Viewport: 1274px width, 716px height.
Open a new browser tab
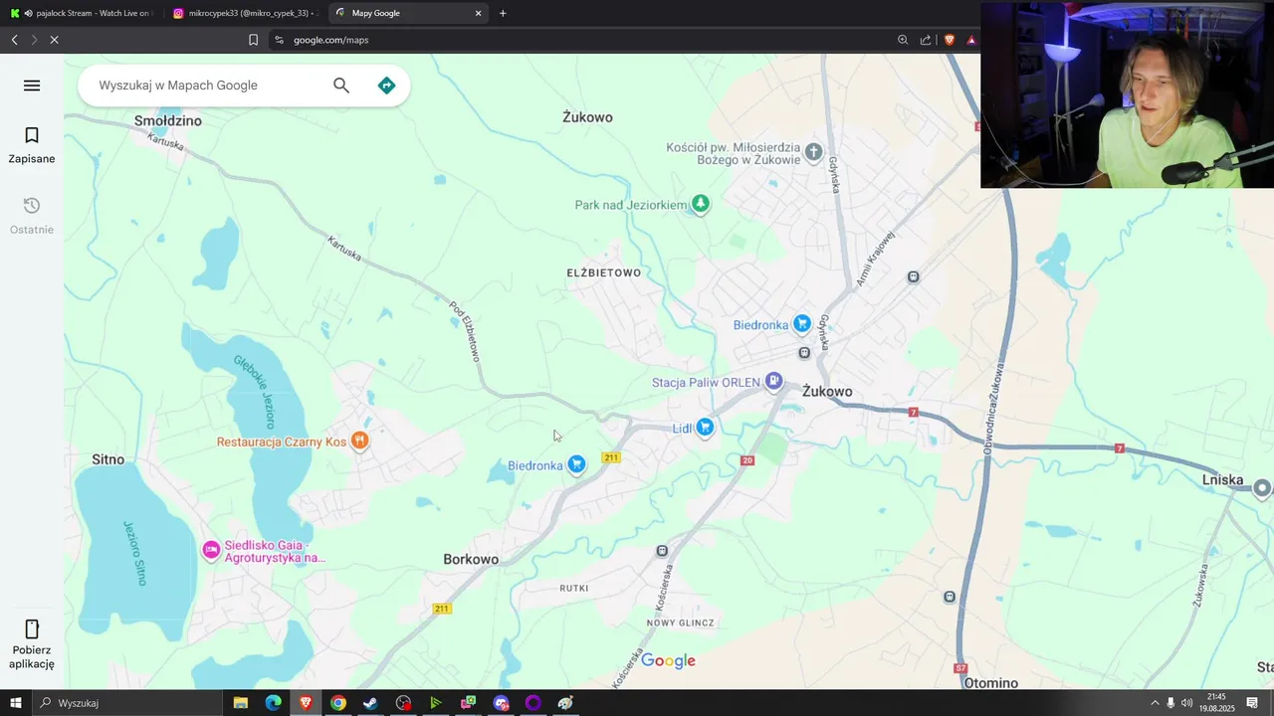(503, 13)
